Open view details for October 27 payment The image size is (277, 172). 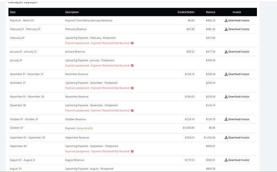click(85, 128)
